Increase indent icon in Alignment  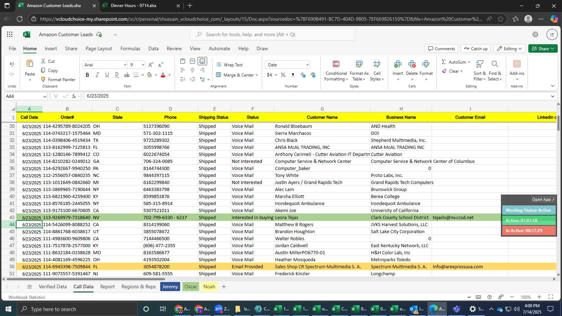coord(192,79)
